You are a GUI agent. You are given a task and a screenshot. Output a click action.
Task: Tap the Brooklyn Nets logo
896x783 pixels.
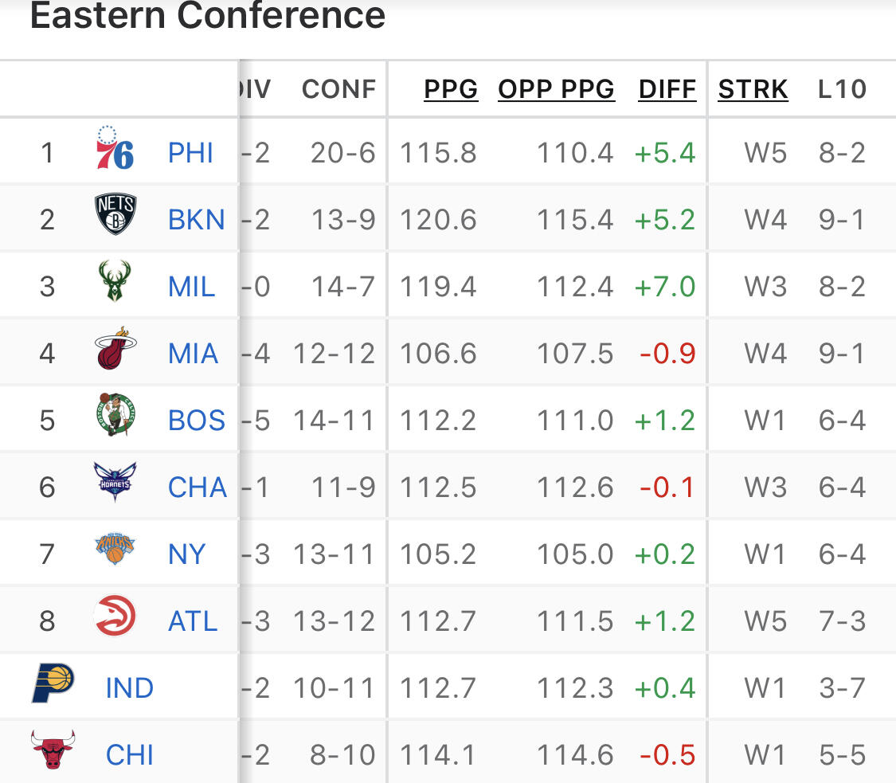coord(115,214)
